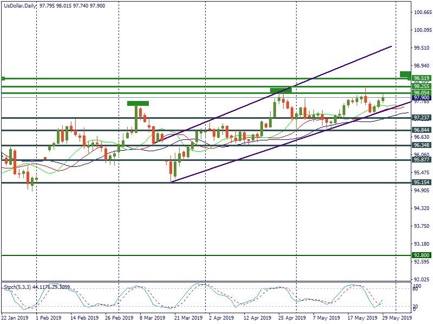The width and height of the screenshot is (433, 324).
Task: Select the 96.348 price level tag
Action: 421,146
